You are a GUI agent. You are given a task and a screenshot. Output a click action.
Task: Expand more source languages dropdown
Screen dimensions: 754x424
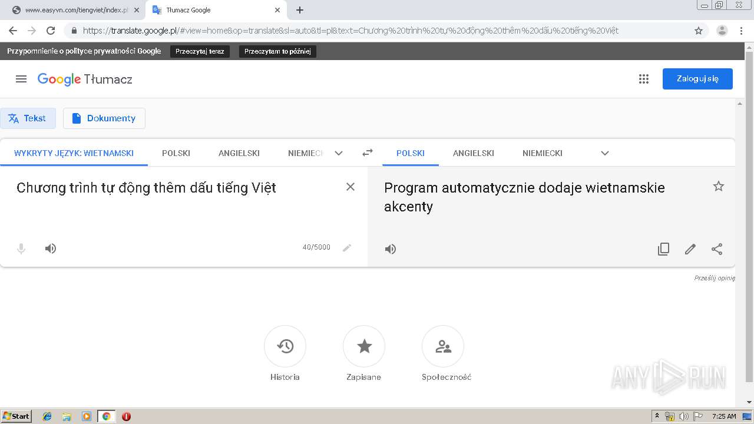[339, 153]
